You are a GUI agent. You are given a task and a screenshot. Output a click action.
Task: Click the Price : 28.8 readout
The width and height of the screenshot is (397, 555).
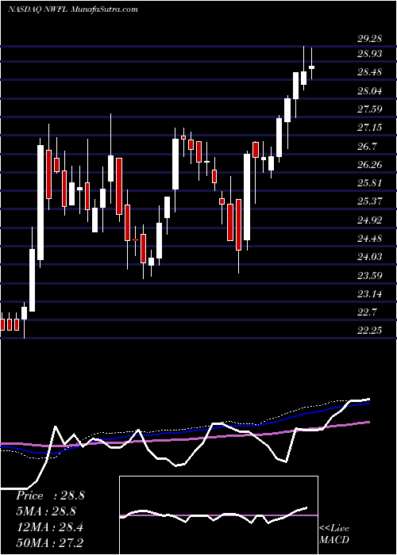50,496
